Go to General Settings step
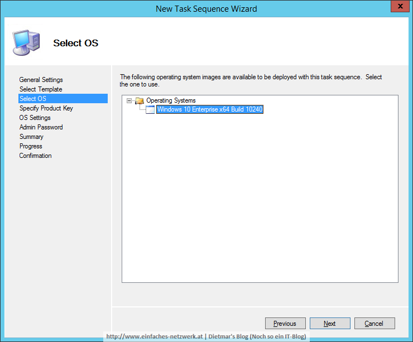 click(41, 80)
